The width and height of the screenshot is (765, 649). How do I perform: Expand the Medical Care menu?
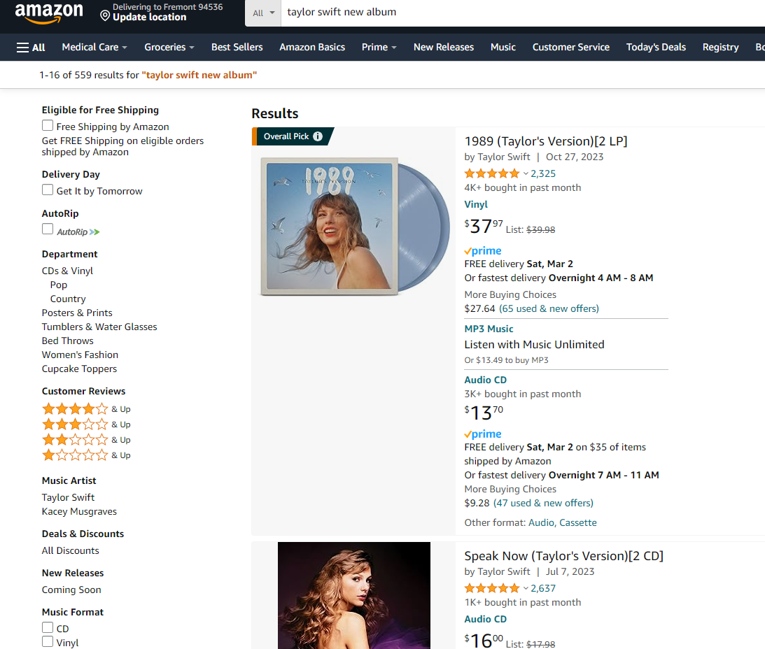pyautogui.click(x=94, y=48)
